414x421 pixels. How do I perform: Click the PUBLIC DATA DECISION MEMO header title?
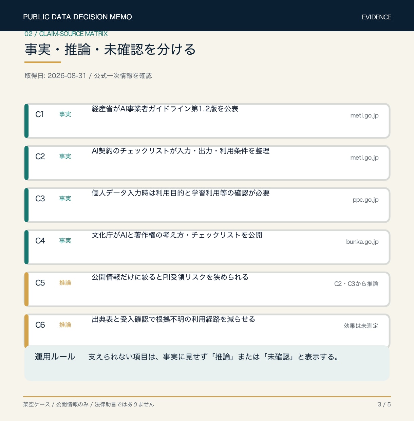click(77, 17)
